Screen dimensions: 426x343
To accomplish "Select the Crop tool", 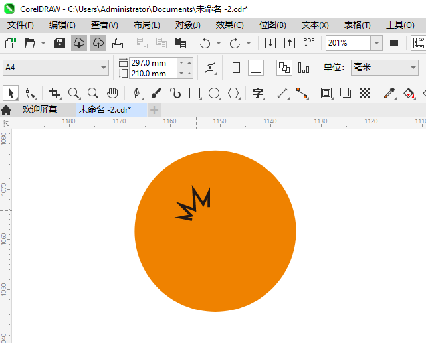I will pos(54,94).
